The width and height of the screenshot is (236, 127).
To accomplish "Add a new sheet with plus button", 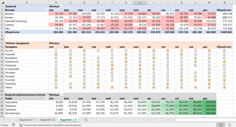I will coord(86,120).
